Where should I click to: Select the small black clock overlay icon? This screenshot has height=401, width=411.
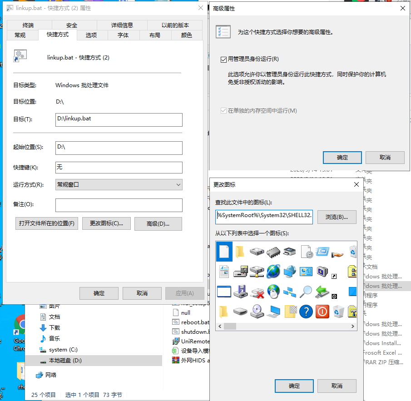(334, 297)
